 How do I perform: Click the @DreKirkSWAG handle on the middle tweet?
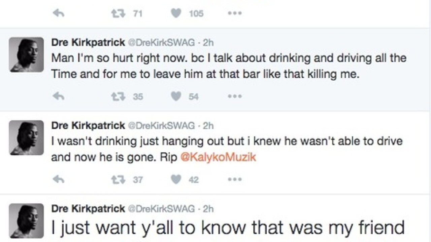161,125
